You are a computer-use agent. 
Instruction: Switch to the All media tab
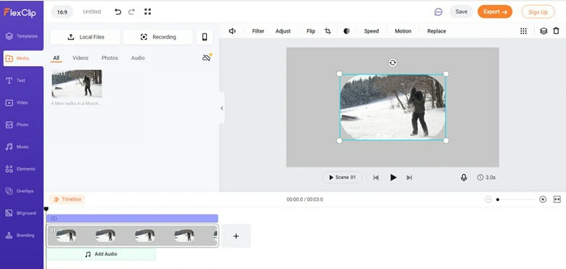tap(56, 58)
